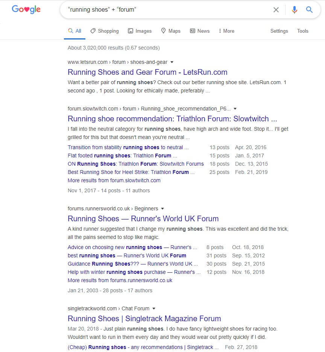Click the Nov. 16, 2018 date
This screenshot has height=352, width=325.
point(248,272)
